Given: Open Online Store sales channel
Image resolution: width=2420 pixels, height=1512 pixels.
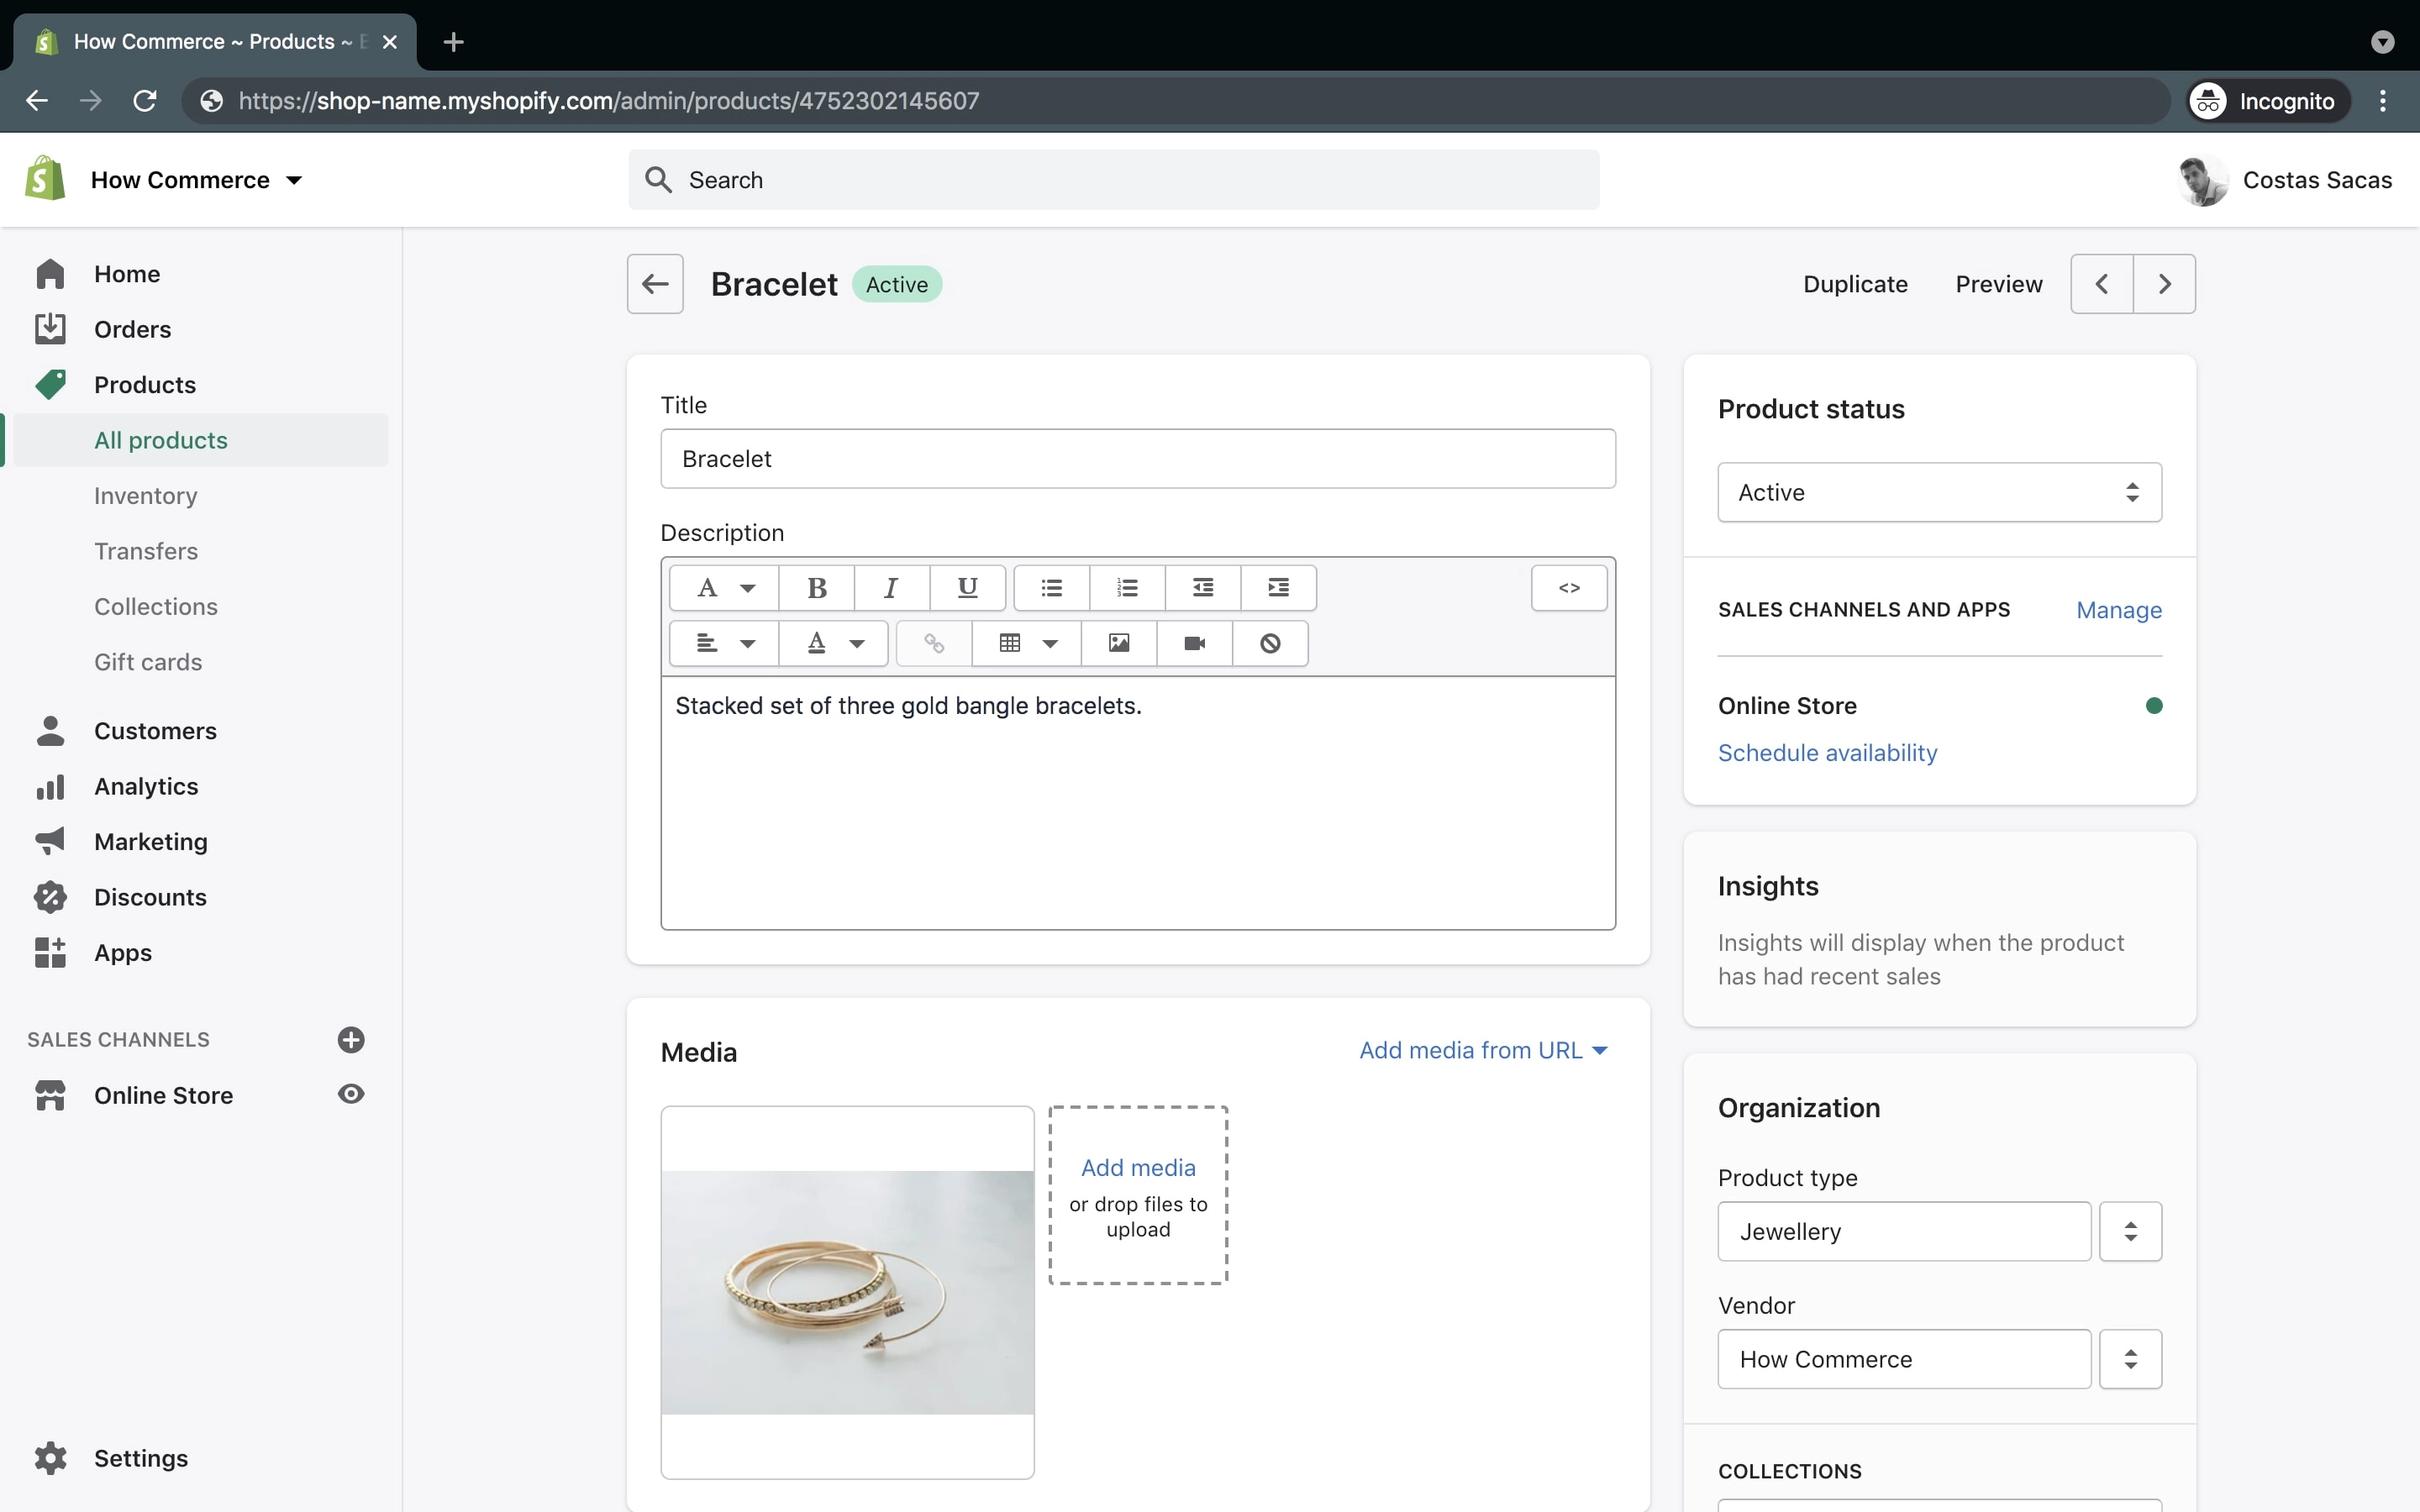Looking at the screenshot, I should [x=164, y=1096].
